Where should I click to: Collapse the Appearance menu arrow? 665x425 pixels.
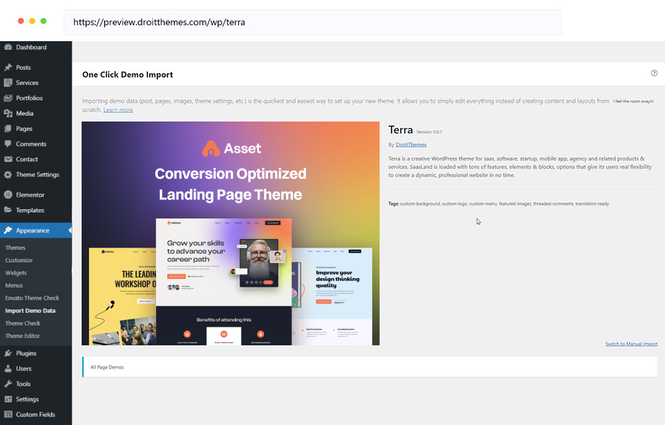(x=70, y=230)
